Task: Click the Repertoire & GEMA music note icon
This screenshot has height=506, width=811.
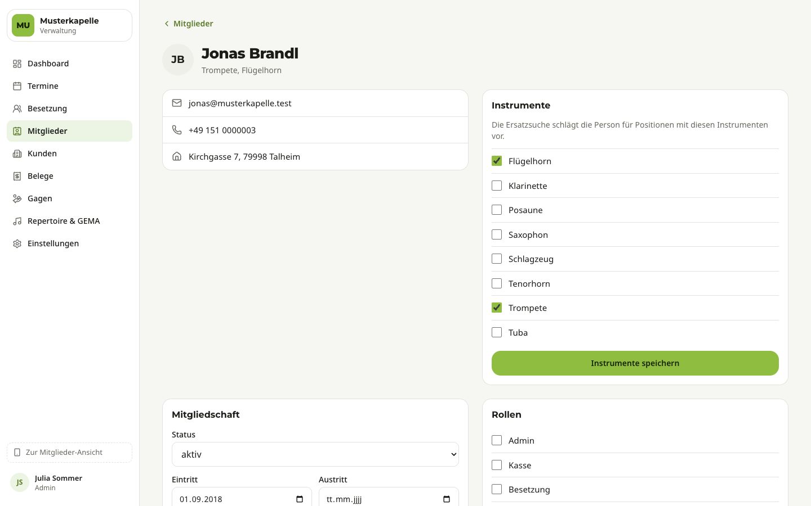Action: pyautogui.click(x=17, y=221)
